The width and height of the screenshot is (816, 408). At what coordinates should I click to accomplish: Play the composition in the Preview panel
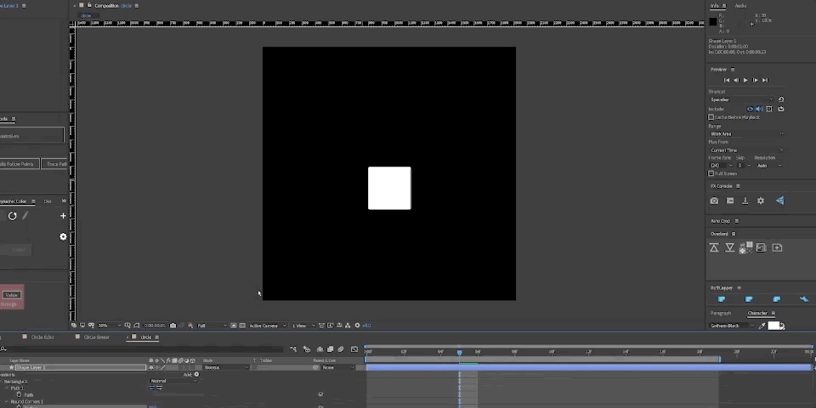point(745,80)
